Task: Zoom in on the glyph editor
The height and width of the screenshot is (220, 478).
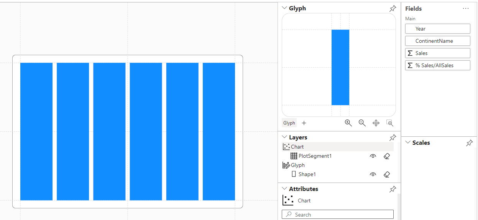Action: point(348,123)
